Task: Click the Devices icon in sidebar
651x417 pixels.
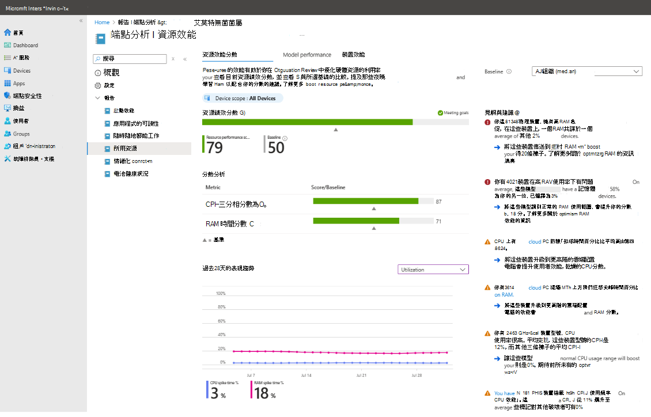Action: (x=7, y=70)
